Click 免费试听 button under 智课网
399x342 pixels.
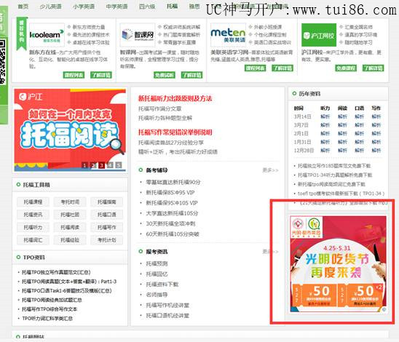165,75
